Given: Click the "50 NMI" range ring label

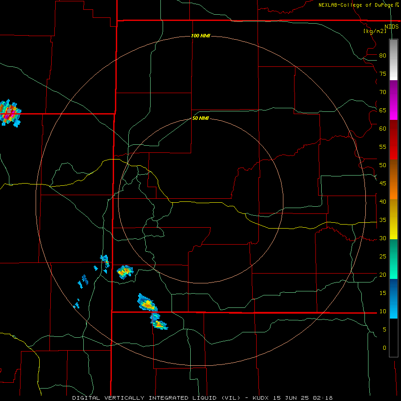Looking at the screenshot, I should [x=200, y=118].
